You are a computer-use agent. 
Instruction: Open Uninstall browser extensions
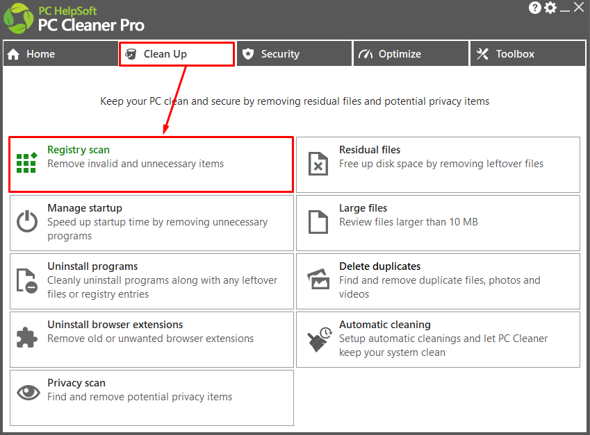point(151,339)
